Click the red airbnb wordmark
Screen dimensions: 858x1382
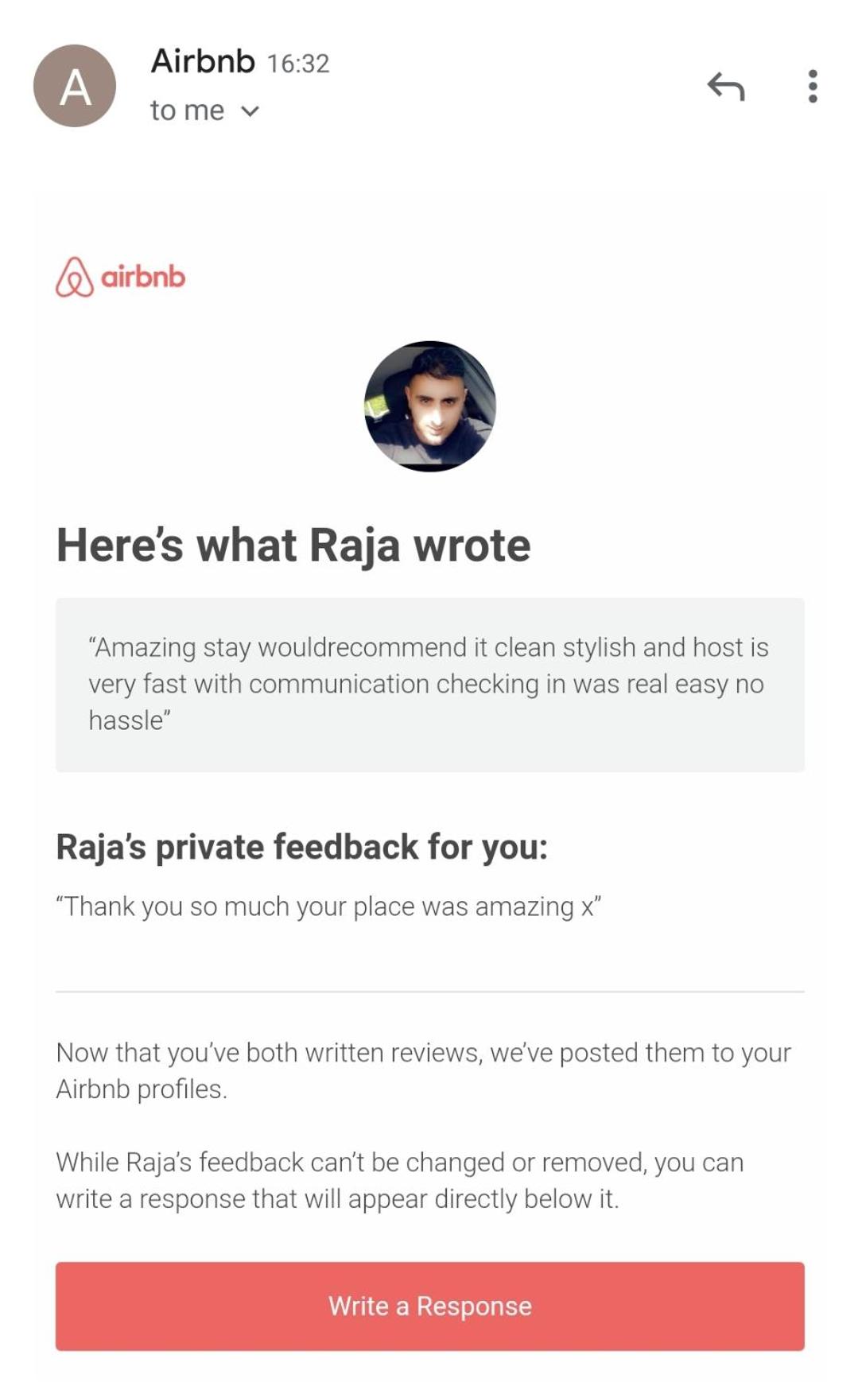143,277
